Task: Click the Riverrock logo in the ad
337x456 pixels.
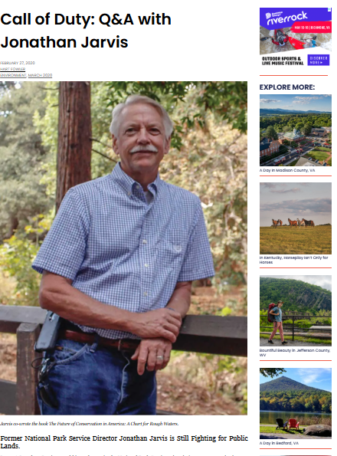Action: tap(286, 18)
